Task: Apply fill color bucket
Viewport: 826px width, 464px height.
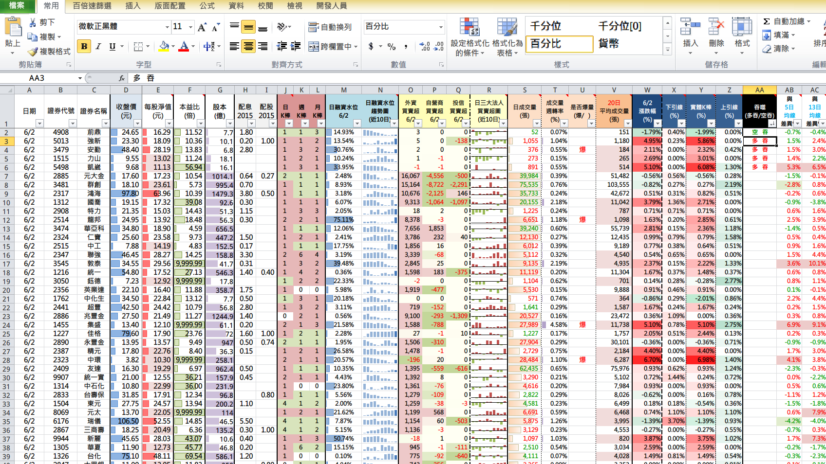Action: pyautogui.click(x=164, y=46)
